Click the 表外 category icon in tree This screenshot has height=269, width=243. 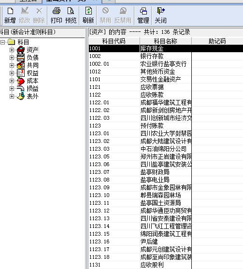click(x=21, y=96)
